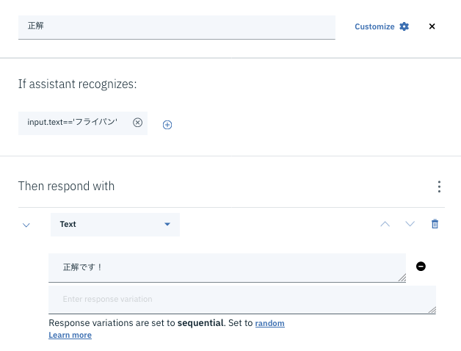Viewport: 461px width, 351px height.
Task: Click the Customize gear icon
Action: click(404, 26)
